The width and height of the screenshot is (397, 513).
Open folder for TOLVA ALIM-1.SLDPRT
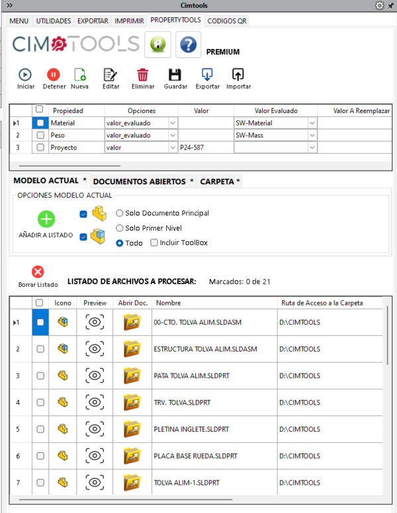[x=132, y=483]
